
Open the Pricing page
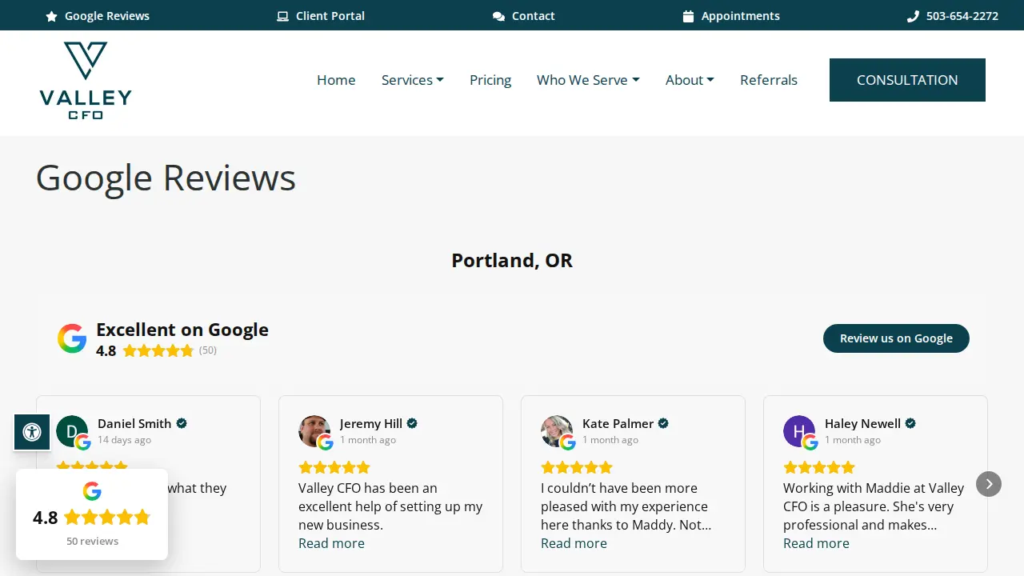pyautogui.click(x=490, y=80)
